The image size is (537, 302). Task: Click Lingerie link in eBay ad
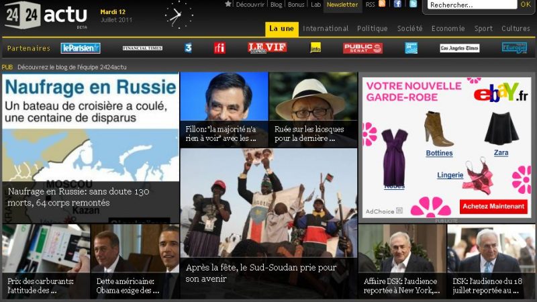tap(450, 175)
